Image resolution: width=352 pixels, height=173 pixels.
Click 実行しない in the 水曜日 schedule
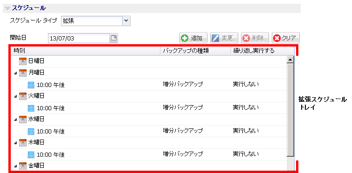pos(246,131)
